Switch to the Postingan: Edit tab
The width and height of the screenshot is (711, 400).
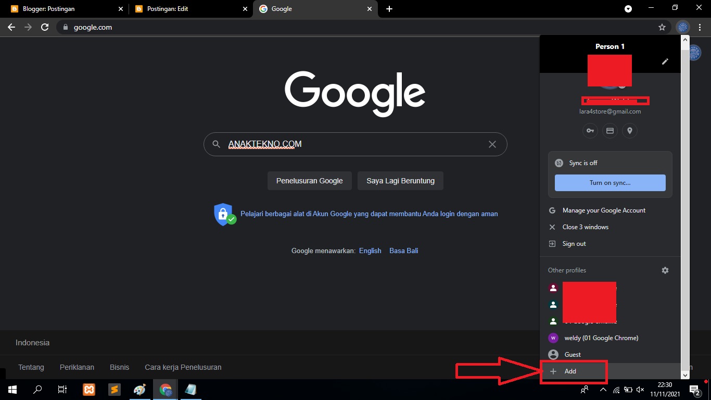[191, 9]
